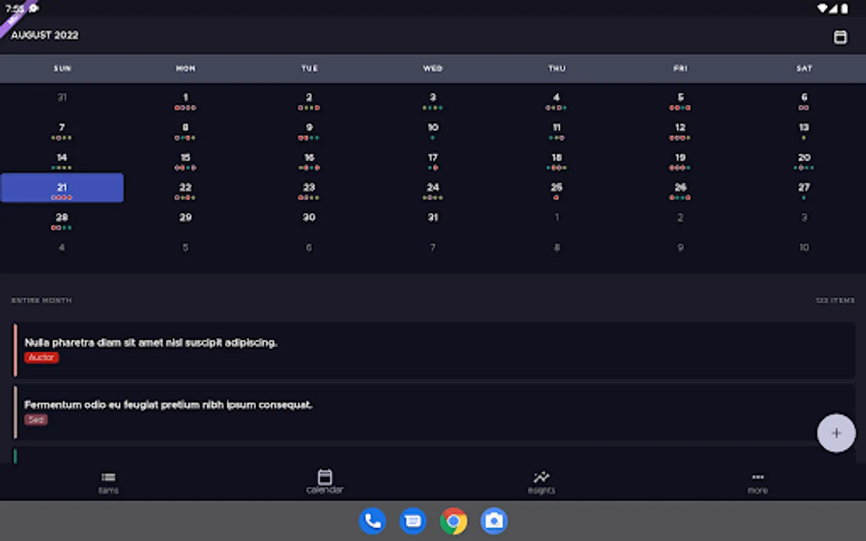Screen dimensions: 866x541
Task: Select trailing day 10 in last row
Action: [x=804, y=248]
